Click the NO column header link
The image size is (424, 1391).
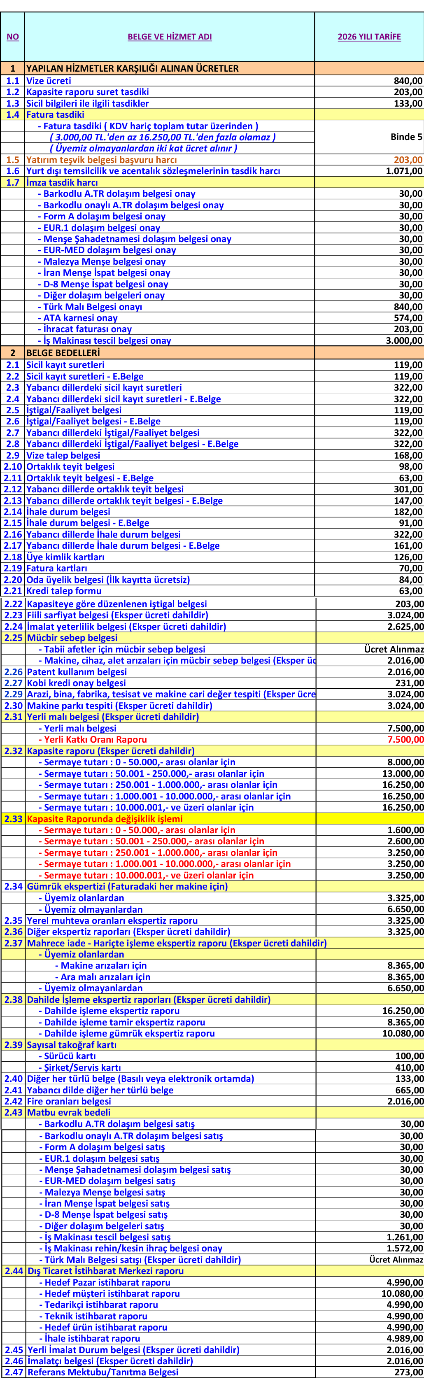pos(12,37)
